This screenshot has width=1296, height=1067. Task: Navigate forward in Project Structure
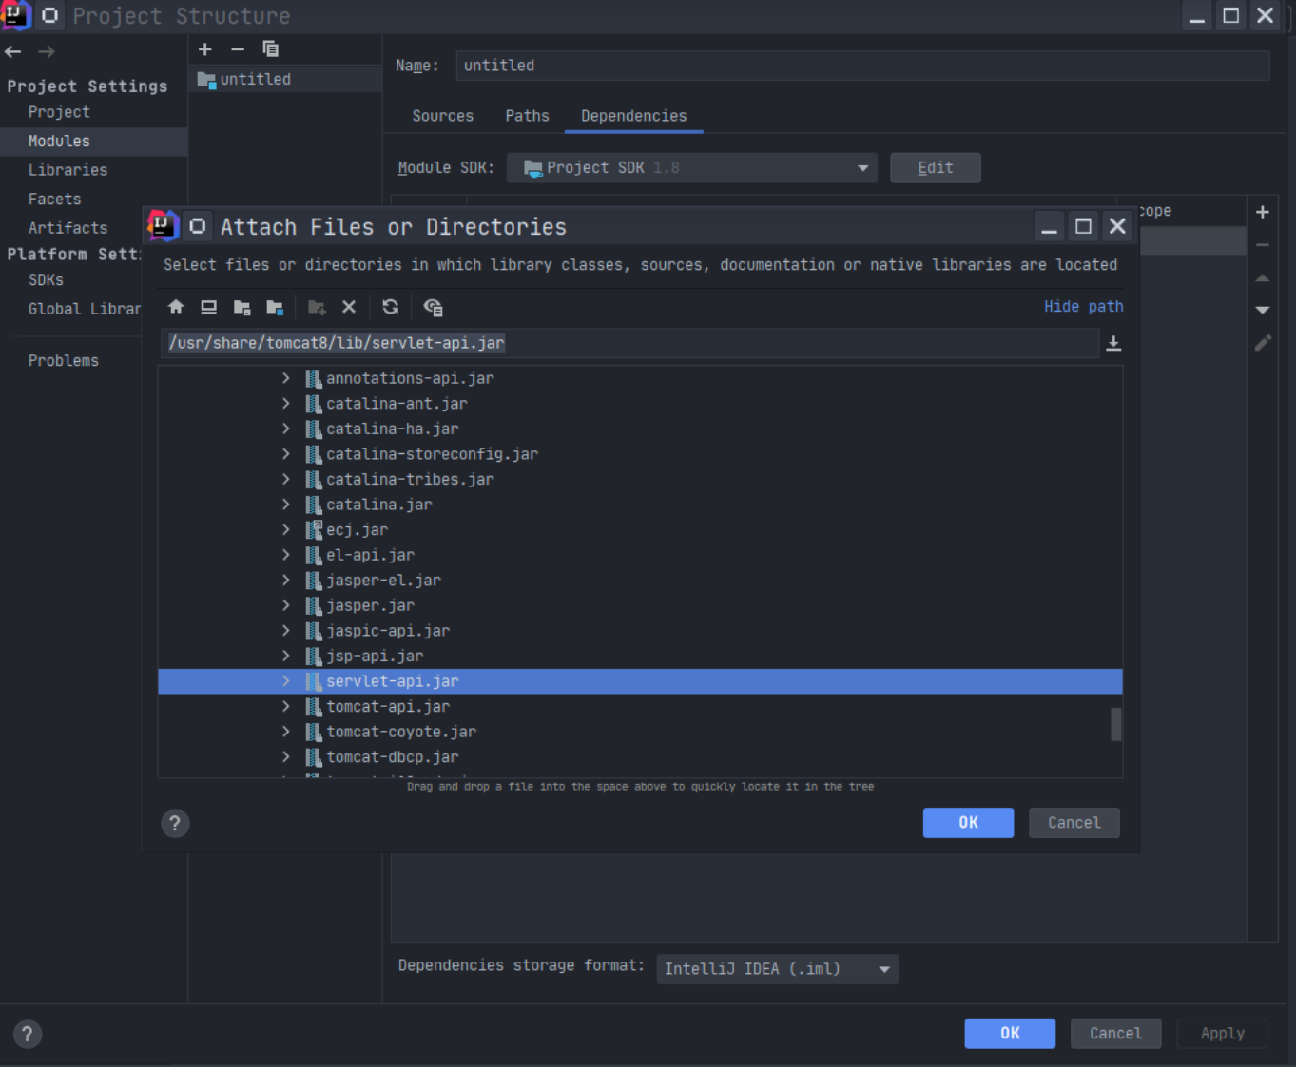[x=46, y=51]
